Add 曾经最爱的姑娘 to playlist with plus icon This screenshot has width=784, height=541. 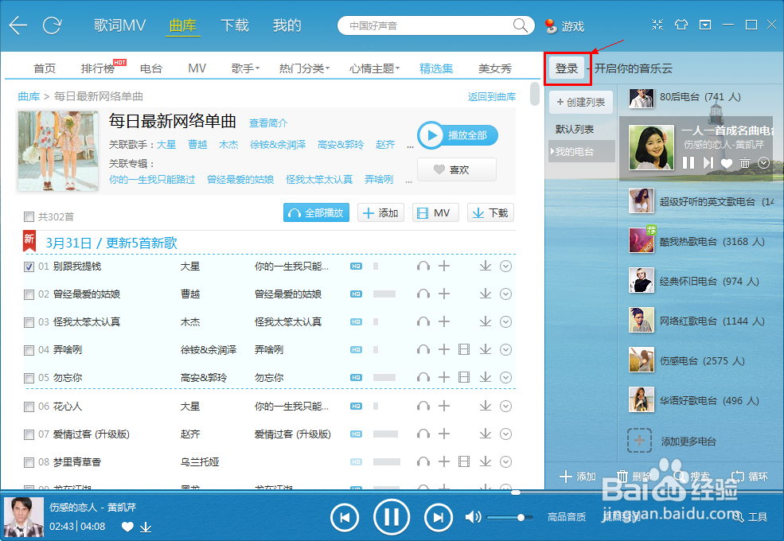tap(444, 294)
